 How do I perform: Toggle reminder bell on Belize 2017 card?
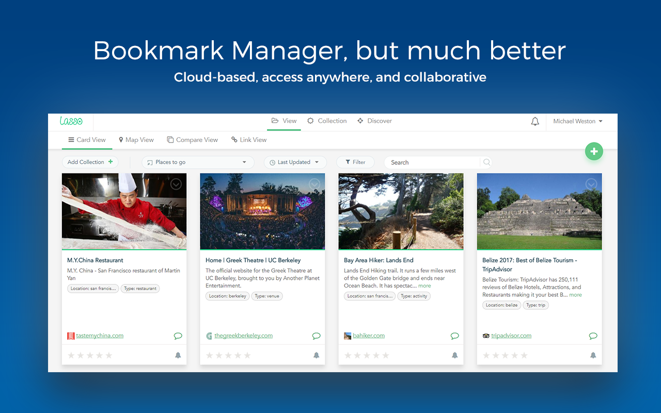[x=593, y=355]
